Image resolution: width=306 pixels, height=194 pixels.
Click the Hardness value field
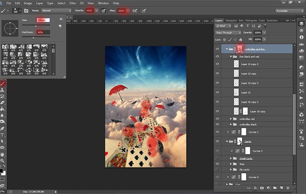(x=43, y=33)
